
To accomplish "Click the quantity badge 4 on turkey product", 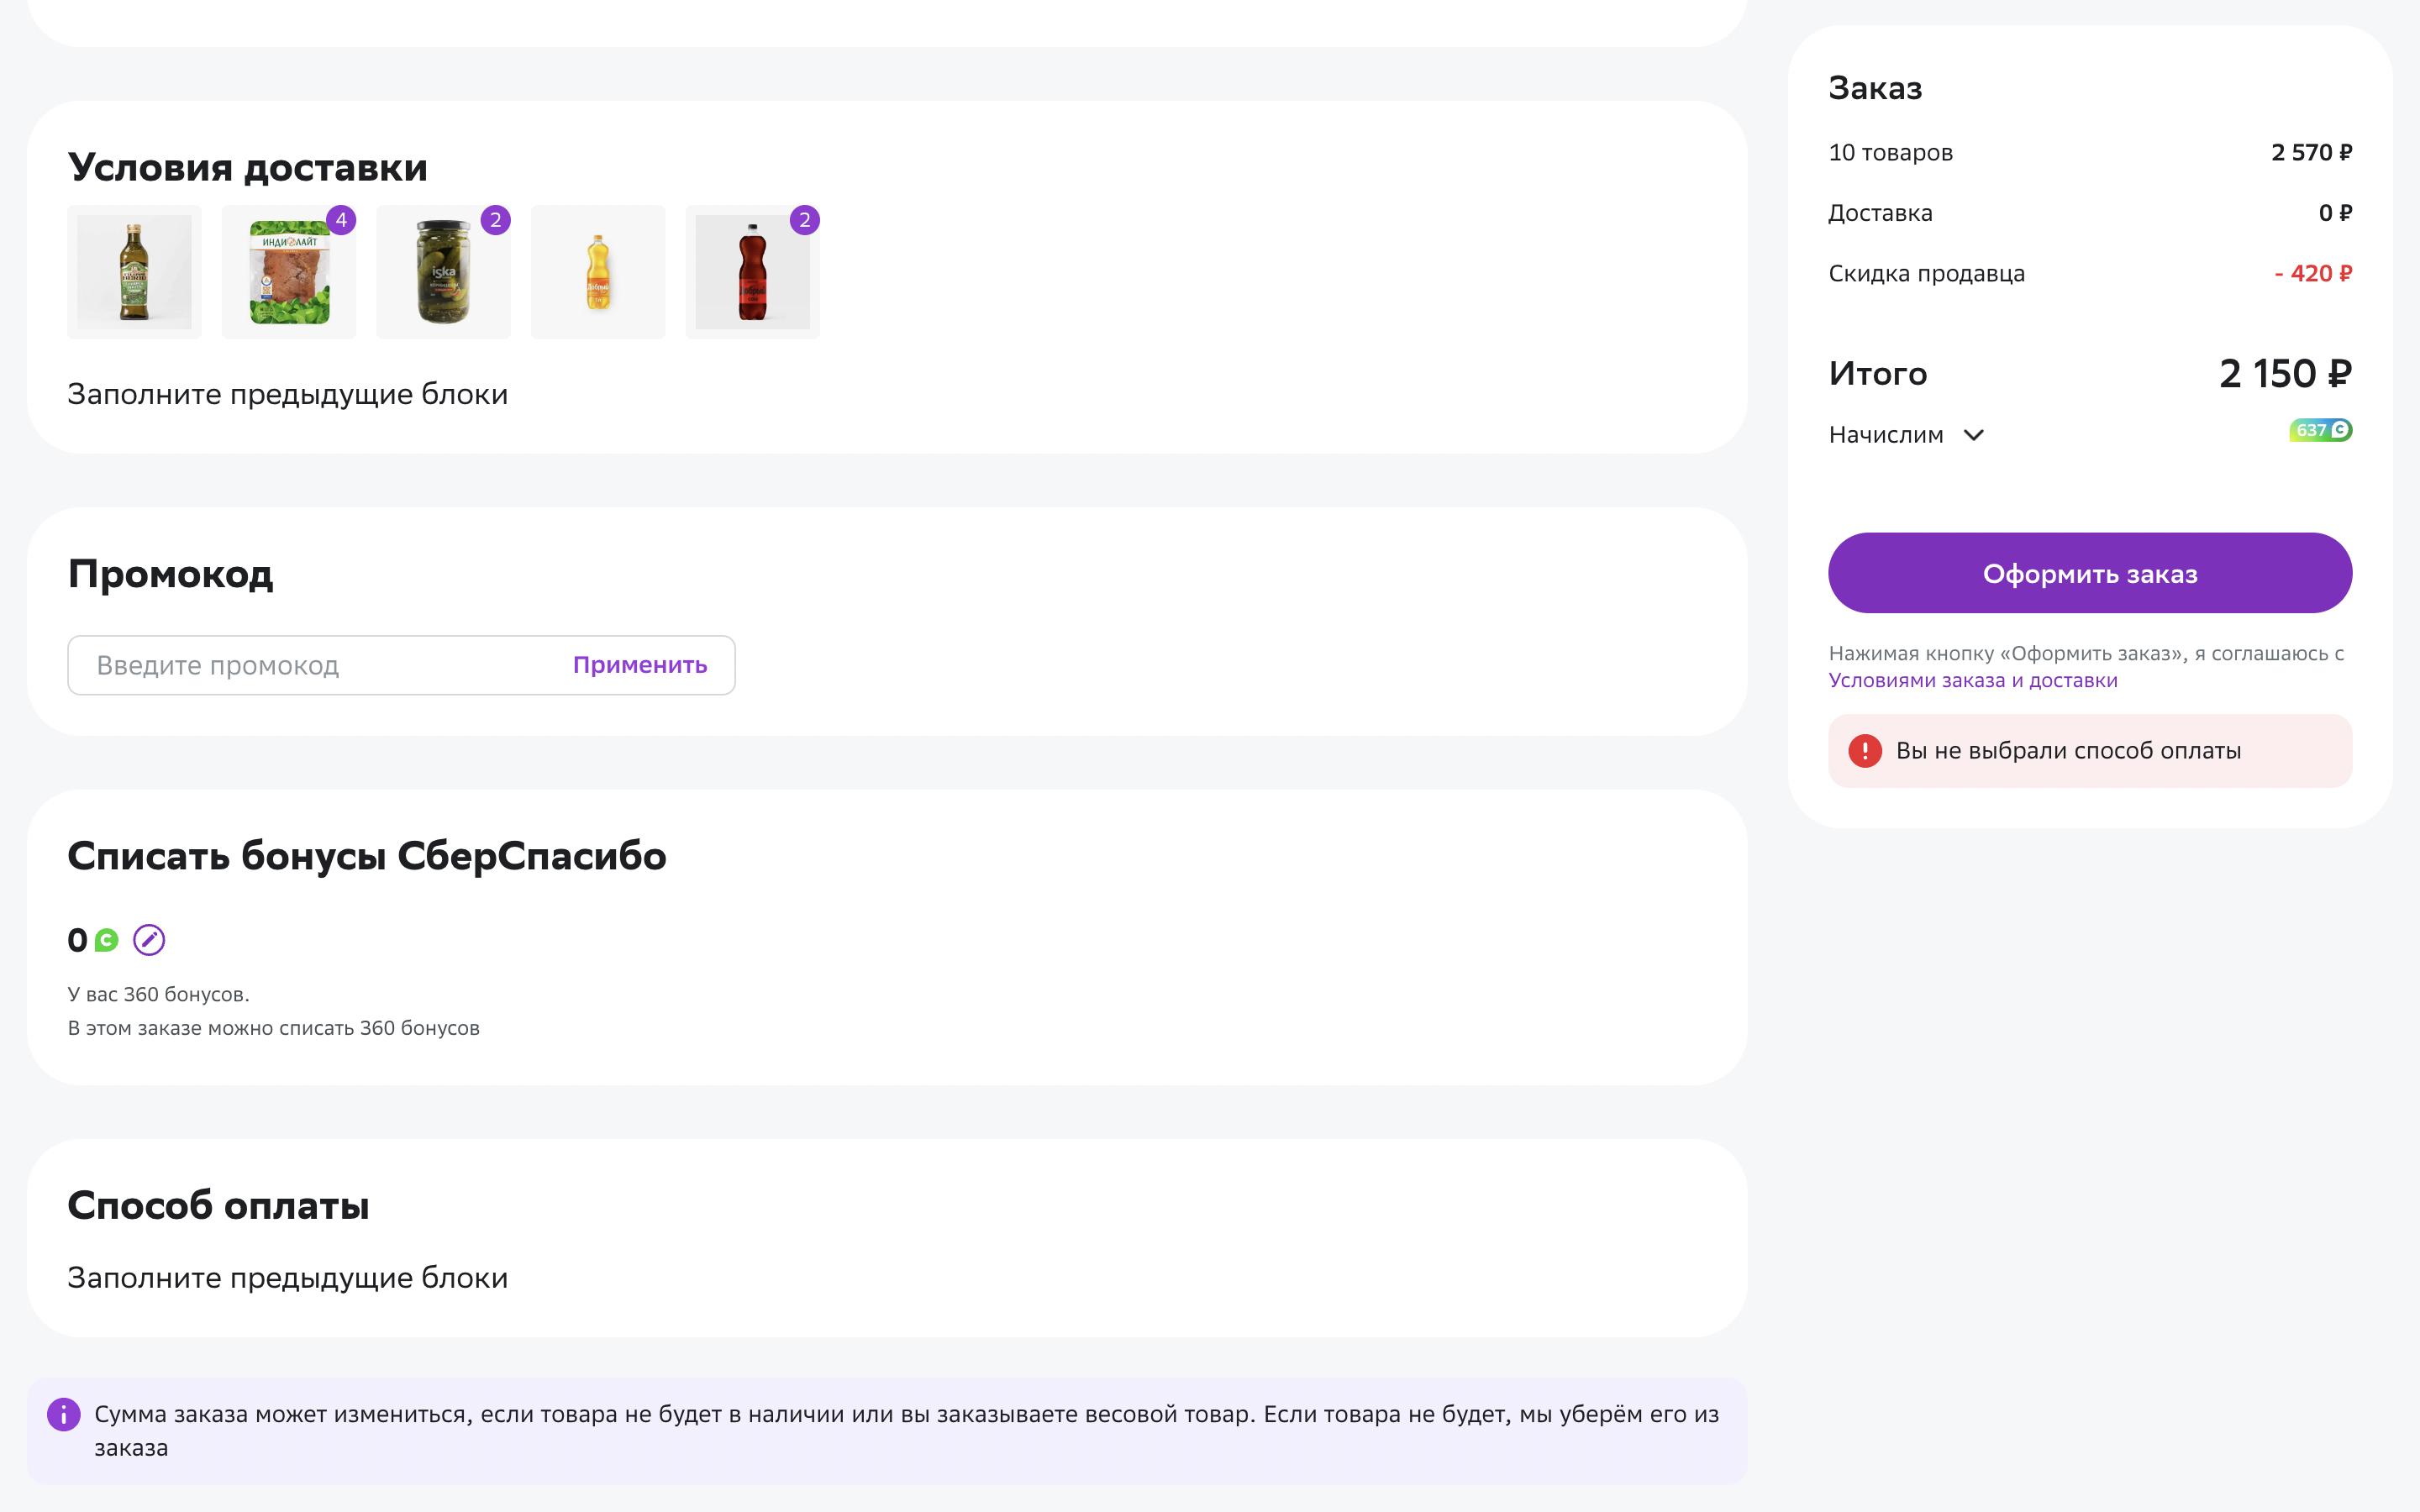I will [x=341, y=220].
